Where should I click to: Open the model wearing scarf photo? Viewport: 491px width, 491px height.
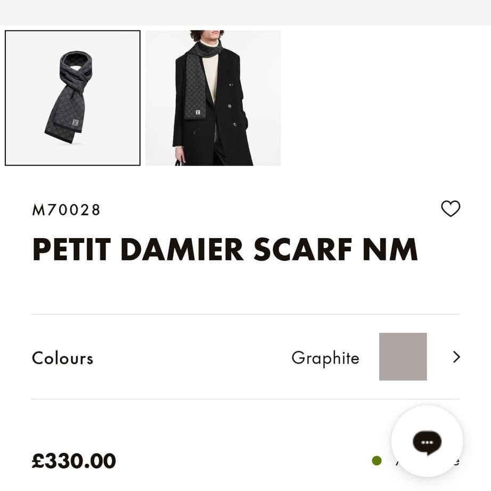pyautogui.click(x=213, y=98)
